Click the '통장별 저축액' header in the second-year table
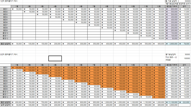The width and height of the screenshot is (191, 107). [172, 65]
